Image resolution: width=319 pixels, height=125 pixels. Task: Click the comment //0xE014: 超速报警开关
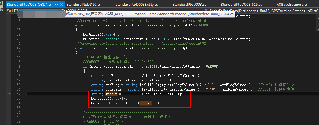click(105, 57)
